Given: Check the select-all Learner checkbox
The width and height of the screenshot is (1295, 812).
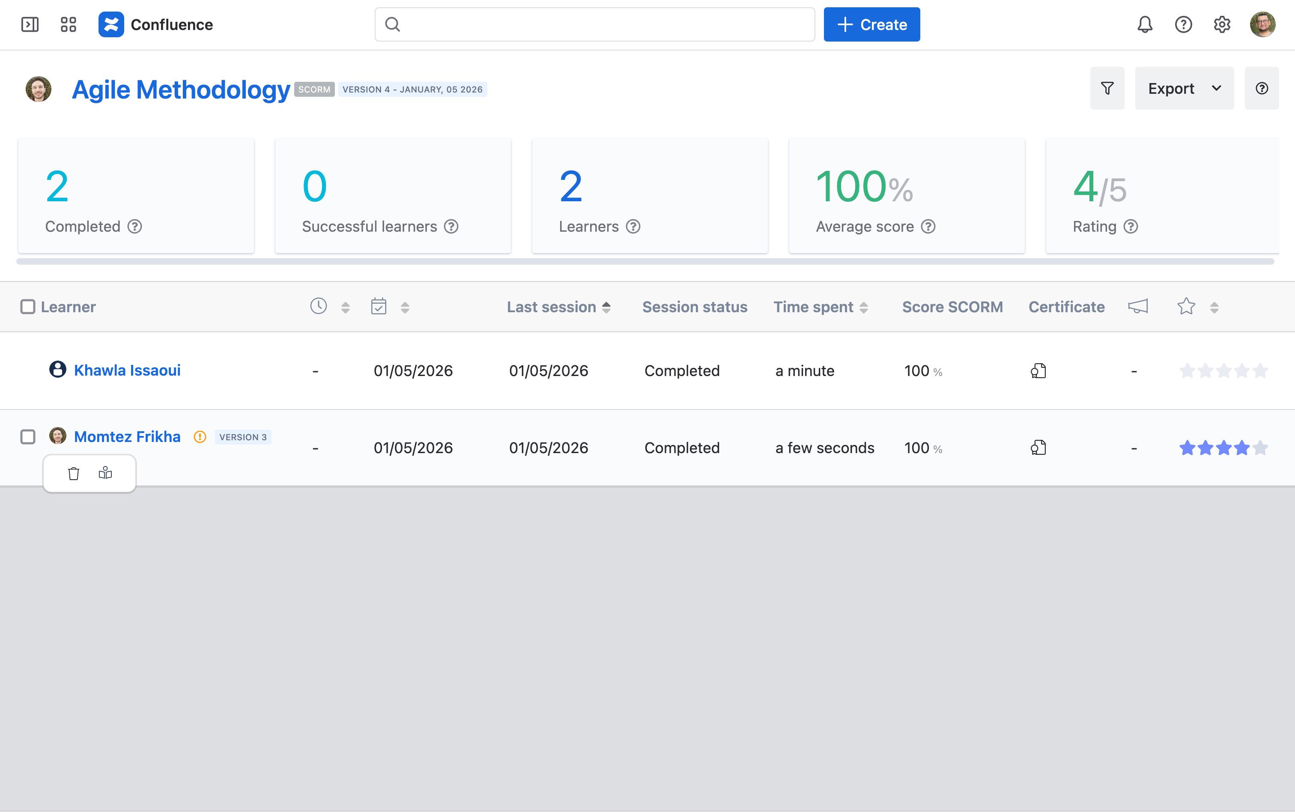Looking at the screenshot, I should point(28,307).
